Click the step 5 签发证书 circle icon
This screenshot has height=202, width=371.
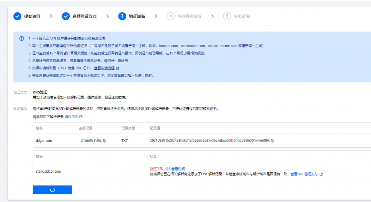pos(227,16)
